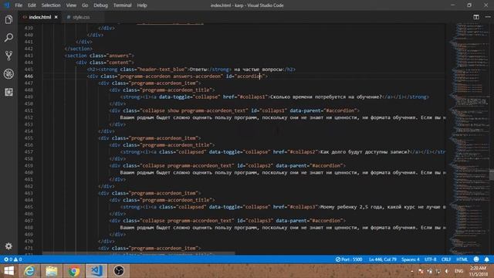Image resolution: width=494 pixels, height=278 pixels.
Task: Click class="content" on line 444
Action: [x=110, y=63]
